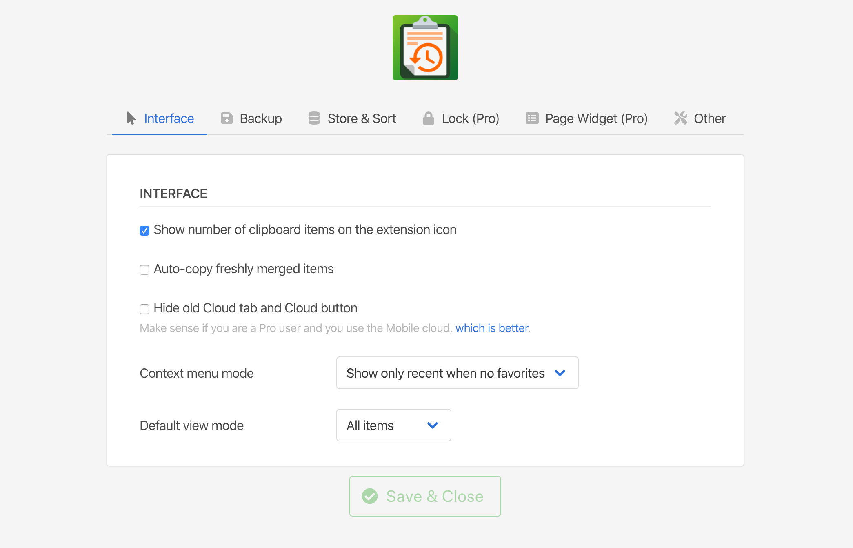Open the Default view mode dropdown
853x548 pixels.
click(393, 425)
